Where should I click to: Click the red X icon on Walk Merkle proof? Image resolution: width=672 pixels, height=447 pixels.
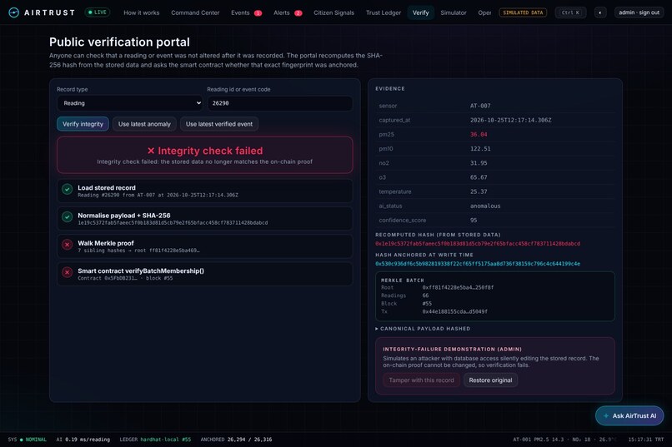pos(67,245)
